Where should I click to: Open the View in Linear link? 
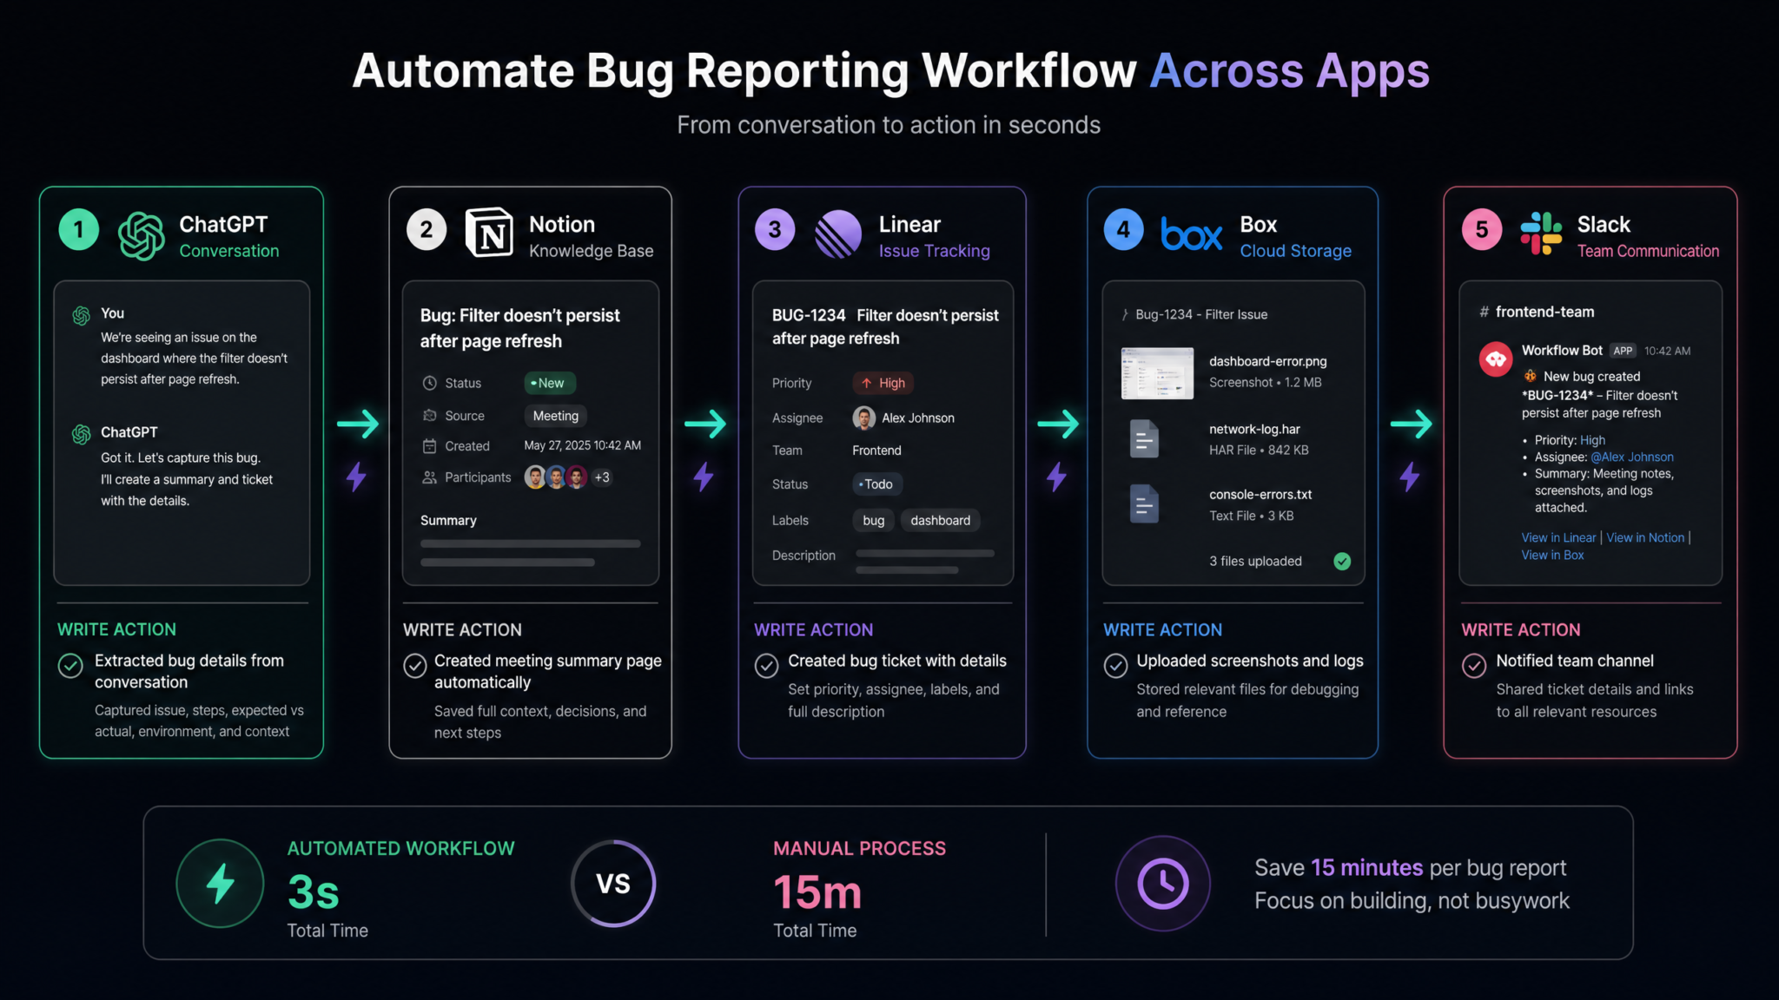click(x=1559, y=538)
